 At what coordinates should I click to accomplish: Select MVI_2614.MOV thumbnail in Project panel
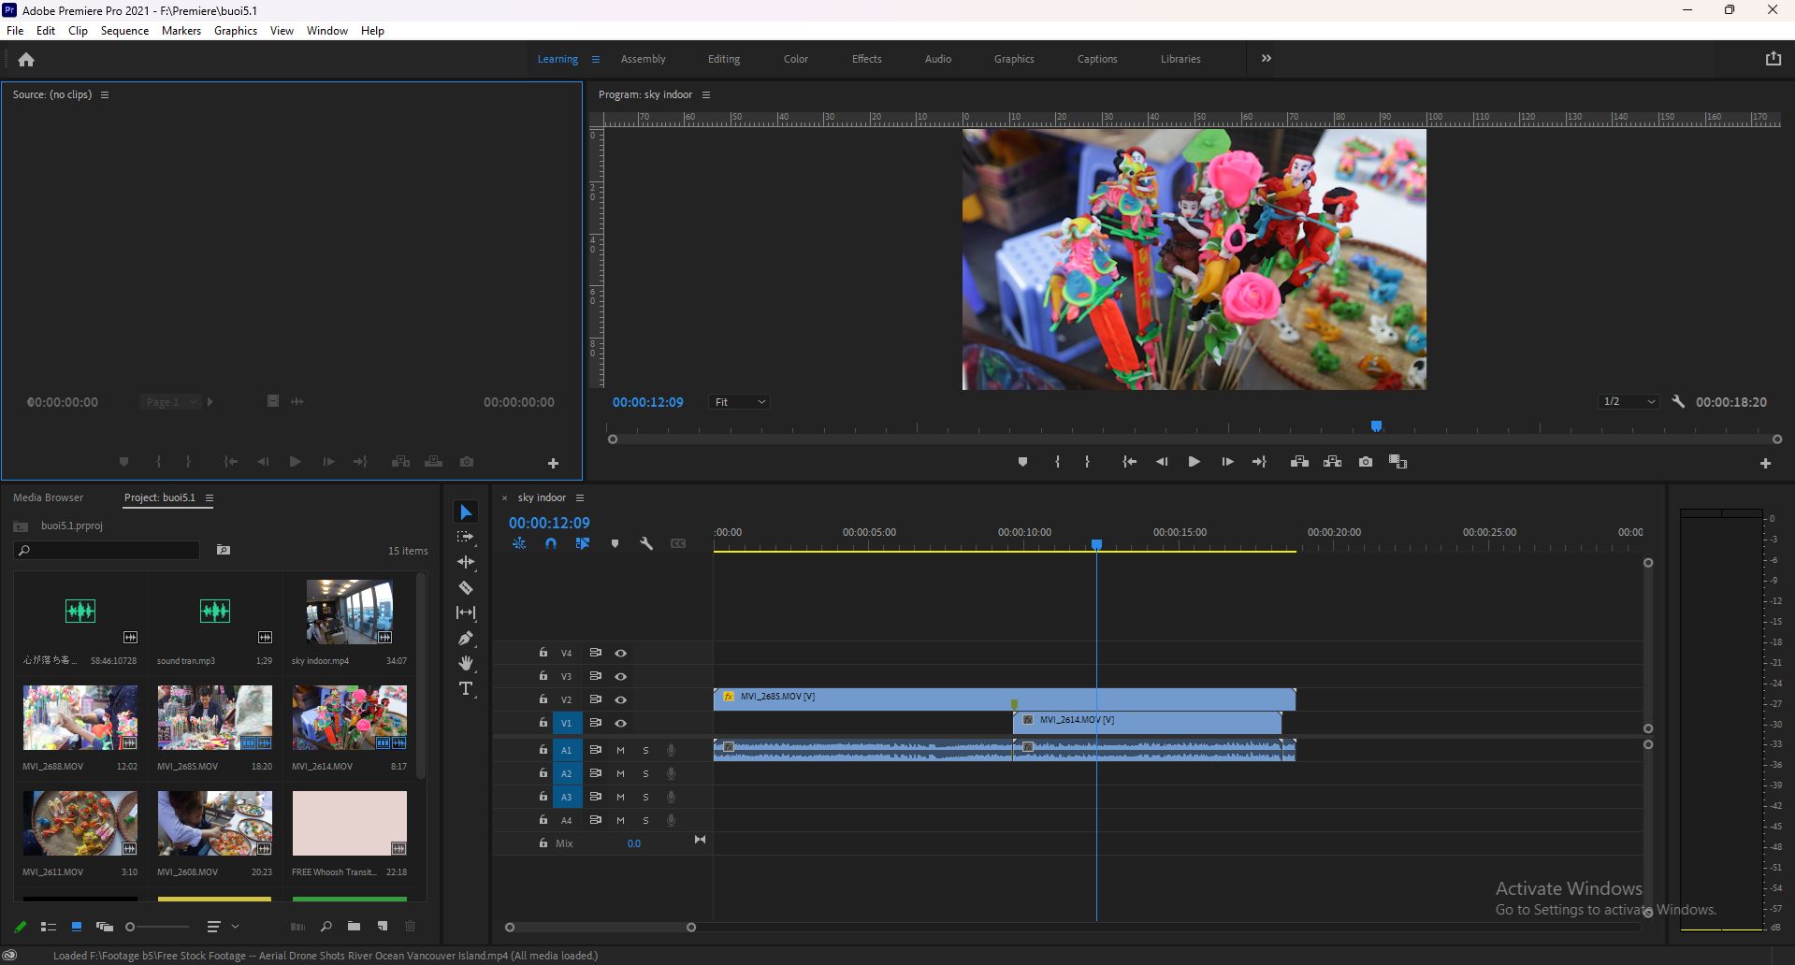tap(349, 718)
